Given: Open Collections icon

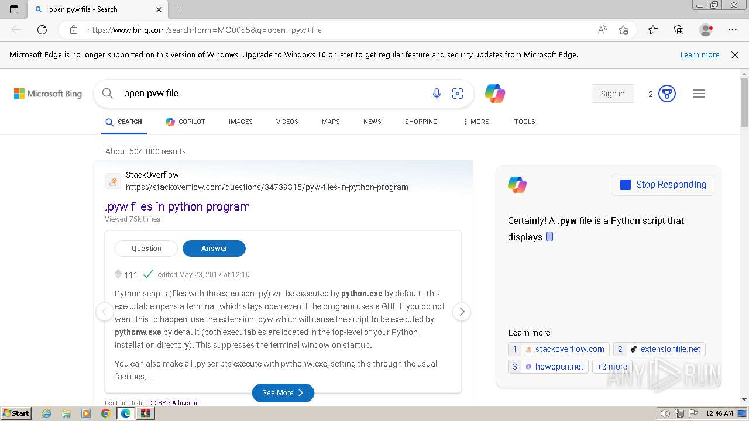Looking at the screenshot, I should pyautogui.click(x=679, y=30).
